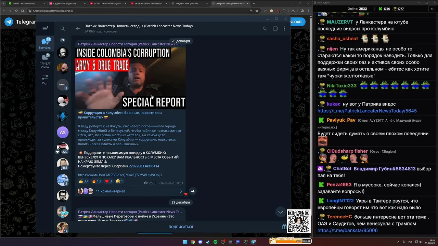Screen dimensions: 438x246
Task: Open the toolsy chat avatar
Action: point(63,84)
